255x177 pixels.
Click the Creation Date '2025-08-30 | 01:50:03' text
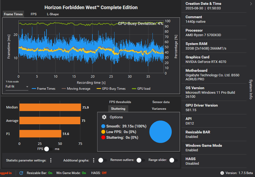[203, 8]
